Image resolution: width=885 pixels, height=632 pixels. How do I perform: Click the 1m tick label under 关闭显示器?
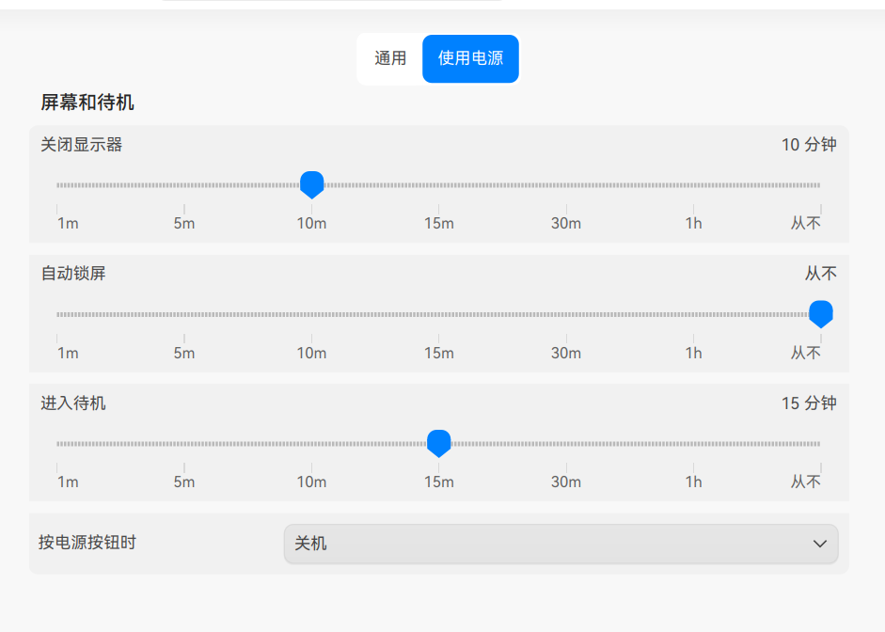[68, 224]
